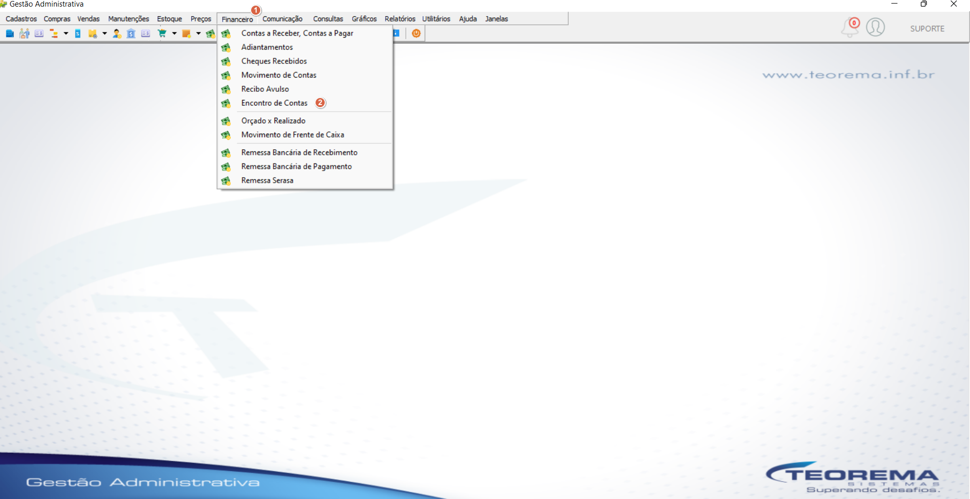This screenshot has height=499, width=970.
Task: Click the yellow folder with gear icon
Action: coord(92,34)
